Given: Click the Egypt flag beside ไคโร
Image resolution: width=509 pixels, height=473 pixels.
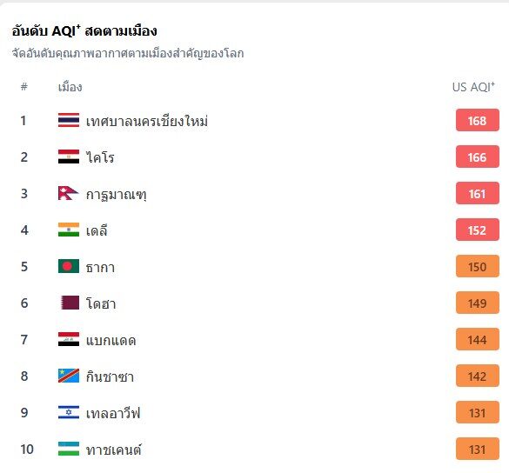Looking at the screenshot, I should 69,157.
